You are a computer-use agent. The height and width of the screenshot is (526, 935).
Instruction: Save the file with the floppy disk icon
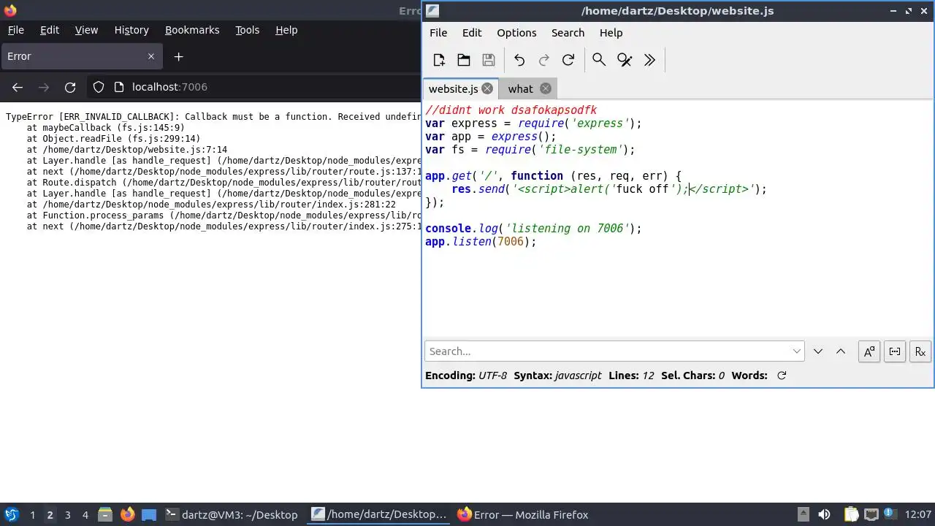(489, 60)
